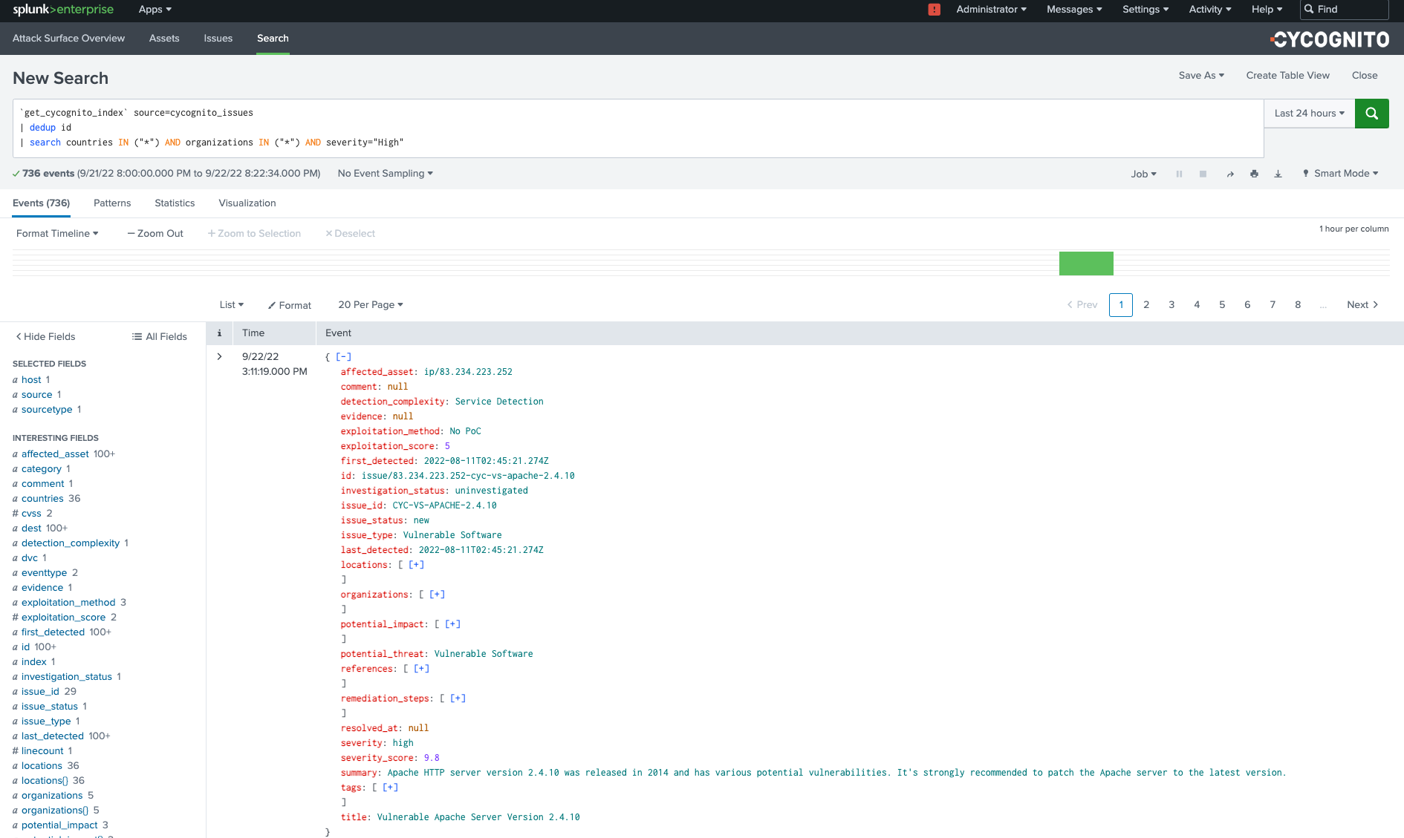The height and width of the screenshot is (838, 1404).
Task: Click into the search query editor
Action: click(x=638, y=128)
